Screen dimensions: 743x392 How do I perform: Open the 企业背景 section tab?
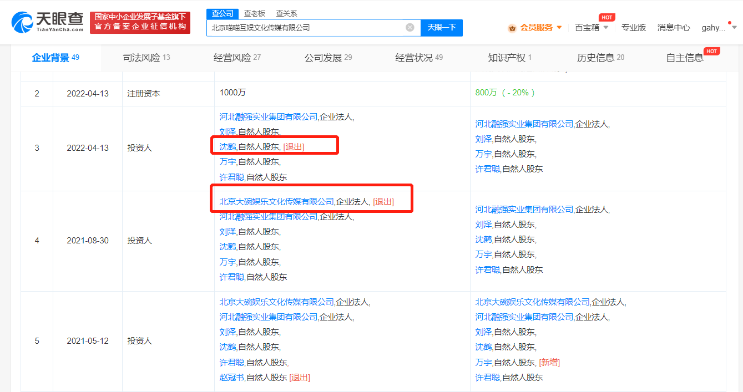(56, 58)
